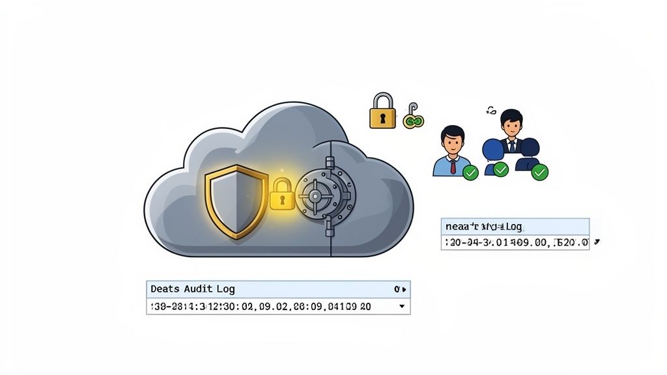667x375 pixels.
Task: Toggle the middle green checkmark badge
Action: (501, 170)
